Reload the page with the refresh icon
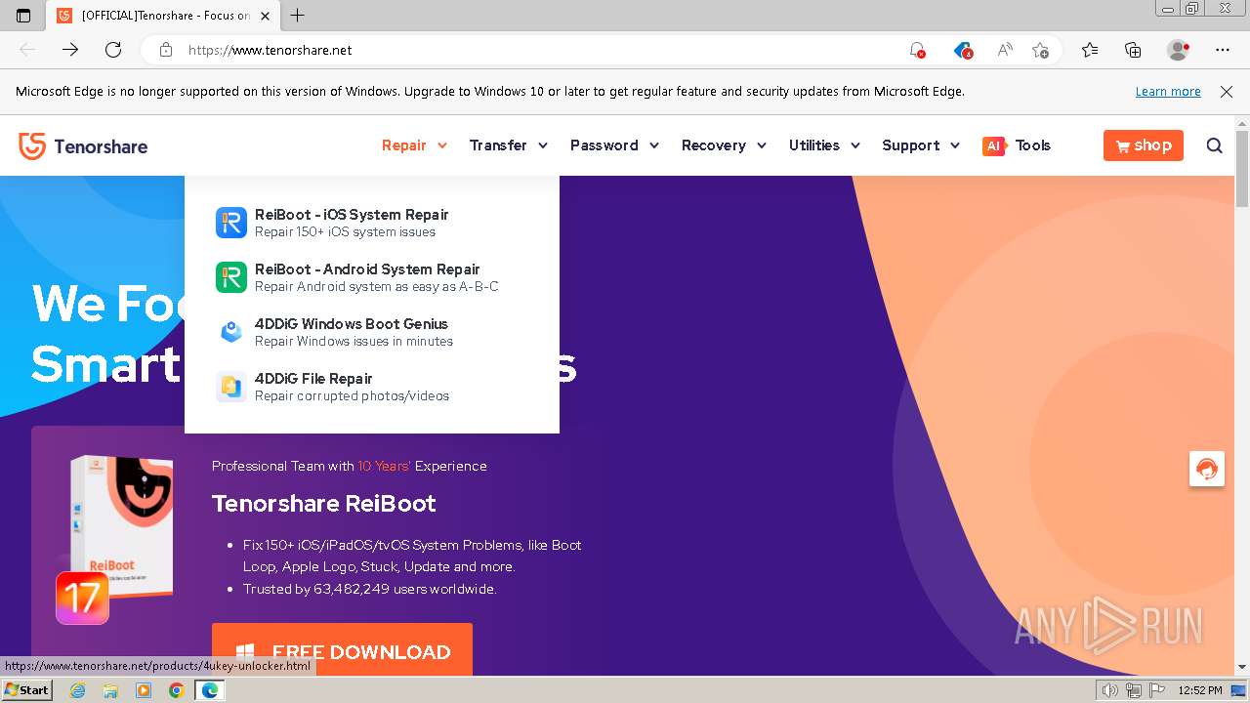The width and height of the screenshot is (1250, 703). [113, 50]
